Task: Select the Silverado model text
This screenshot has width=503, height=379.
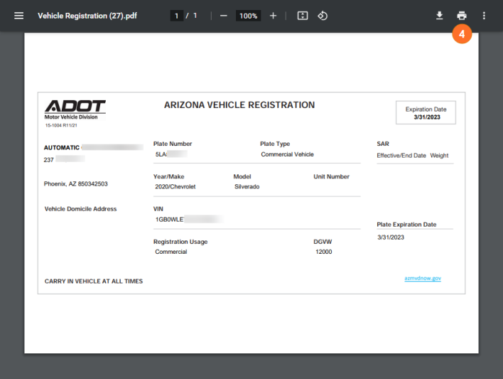Action: tap(247, 186)
